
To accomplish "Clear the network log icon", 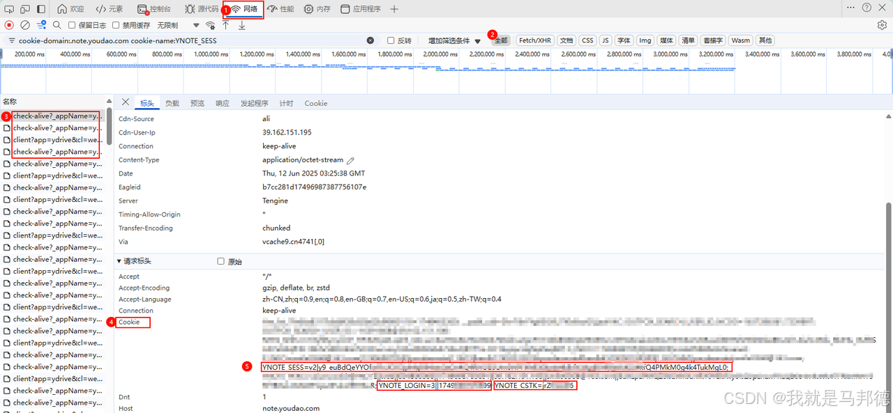I will click(24, 25).
